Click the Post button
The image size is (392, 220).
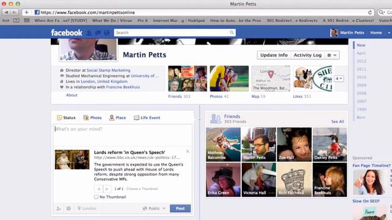(180, 208)
